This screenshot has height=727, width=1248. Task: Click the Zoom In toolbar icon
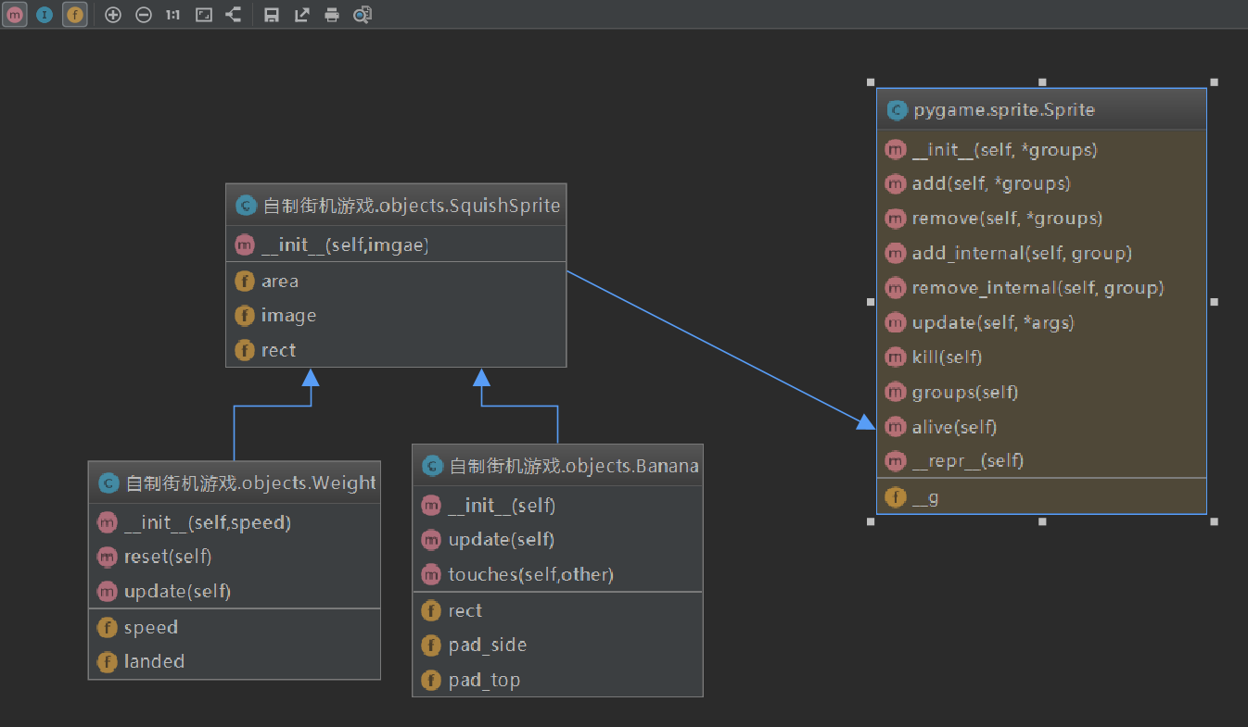point(113,15)
